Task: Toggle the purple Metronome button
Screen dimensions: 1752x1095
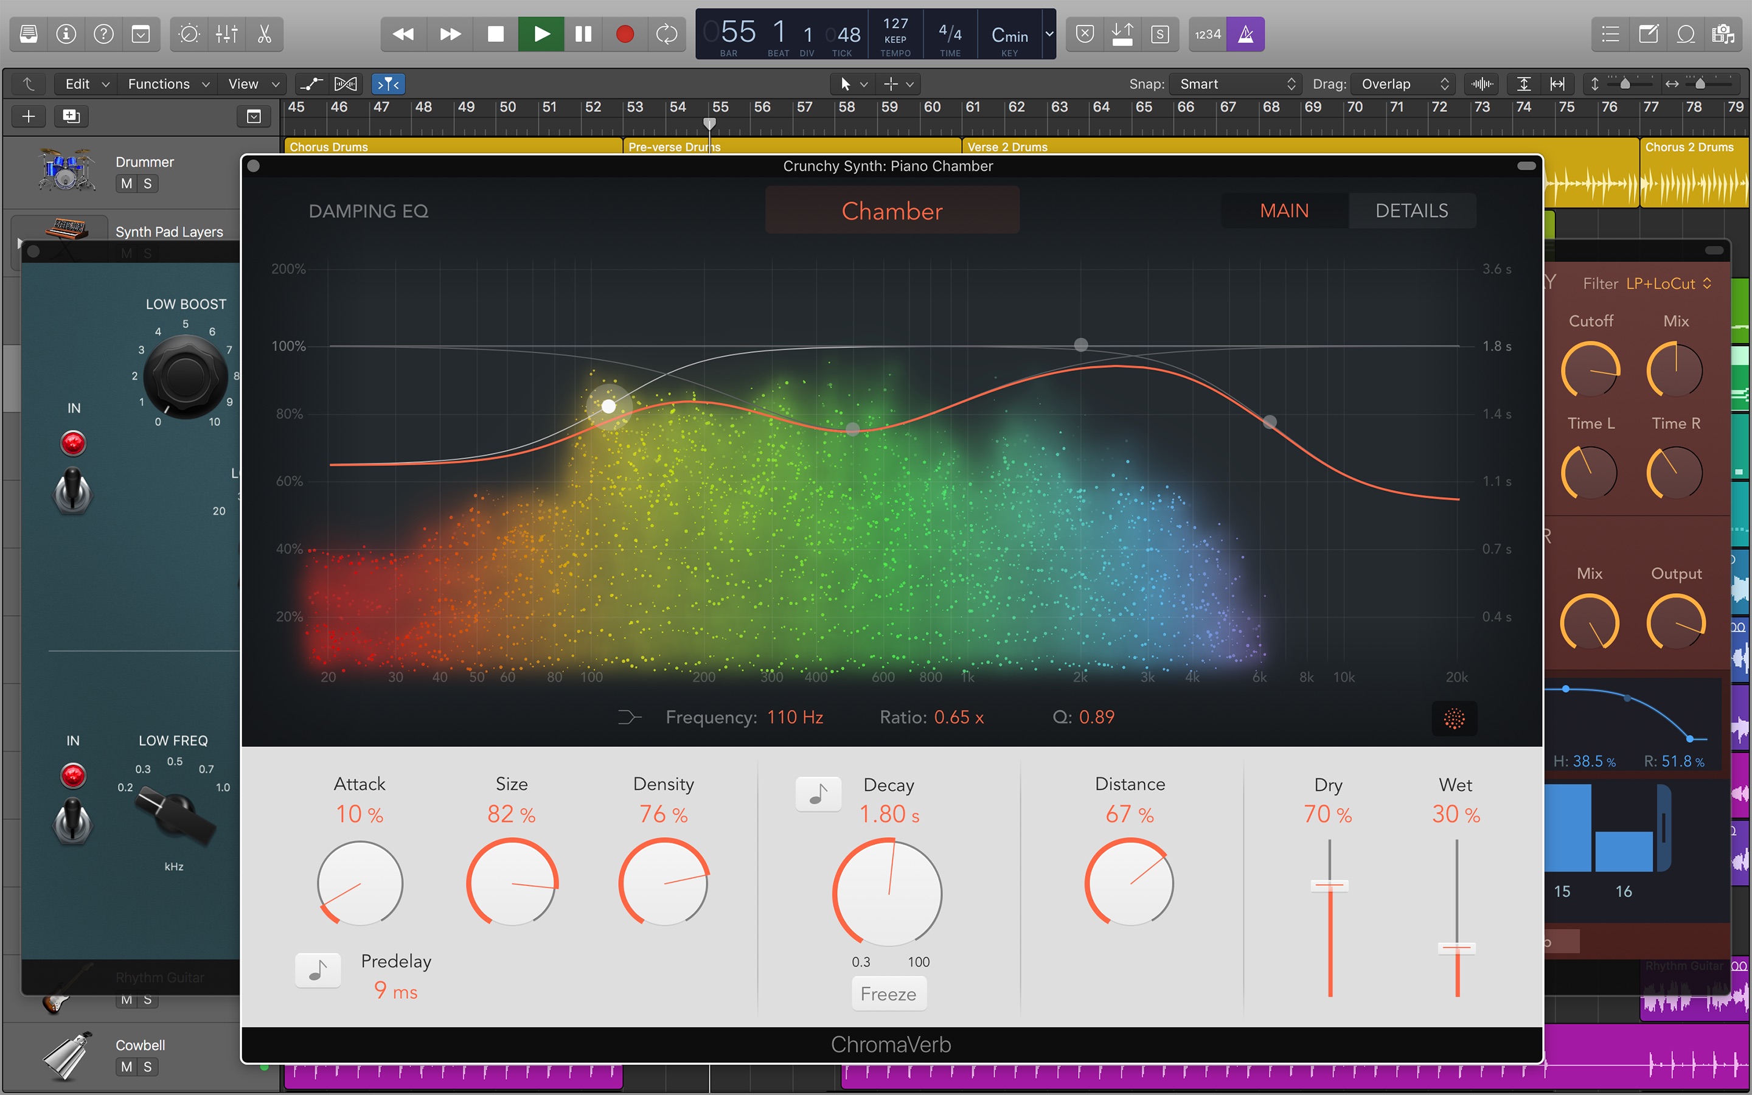Action: [1246, 34]
